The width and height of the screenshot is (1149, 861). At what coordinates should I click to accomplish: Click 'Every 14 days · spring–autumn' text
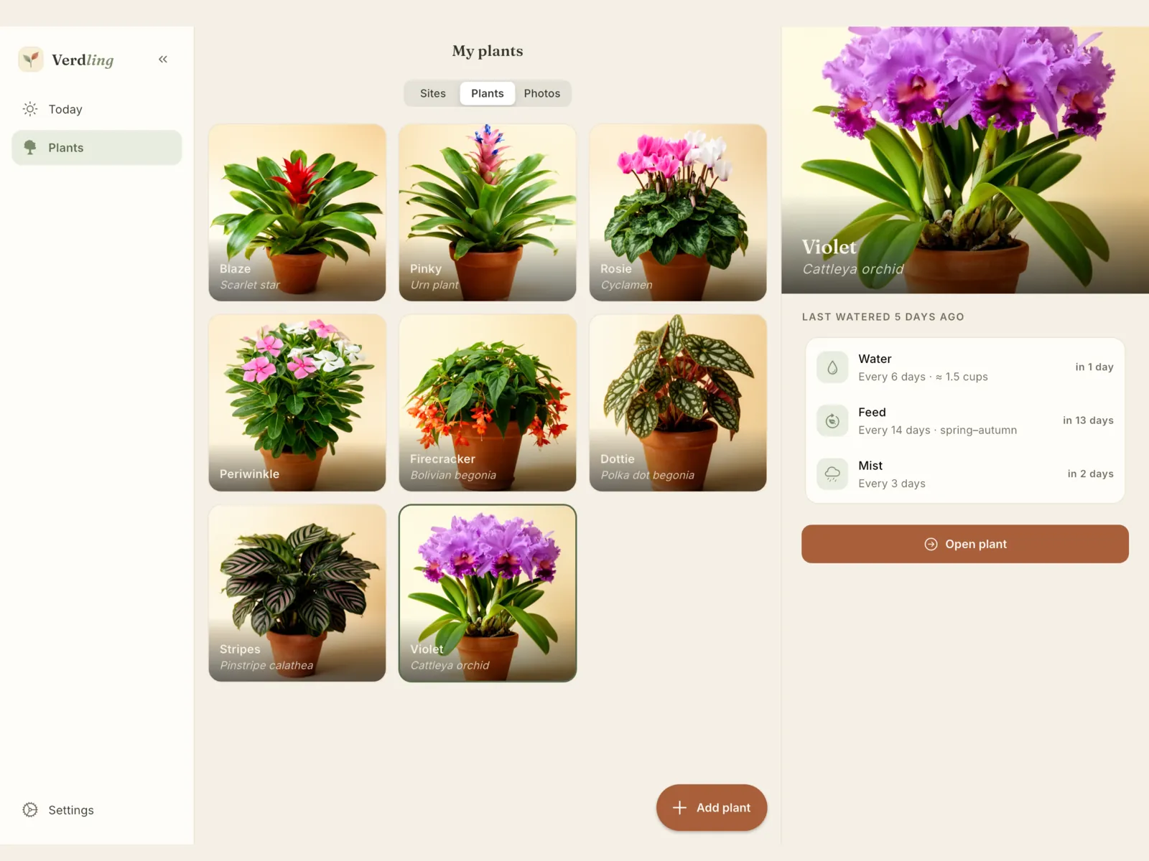937,430
